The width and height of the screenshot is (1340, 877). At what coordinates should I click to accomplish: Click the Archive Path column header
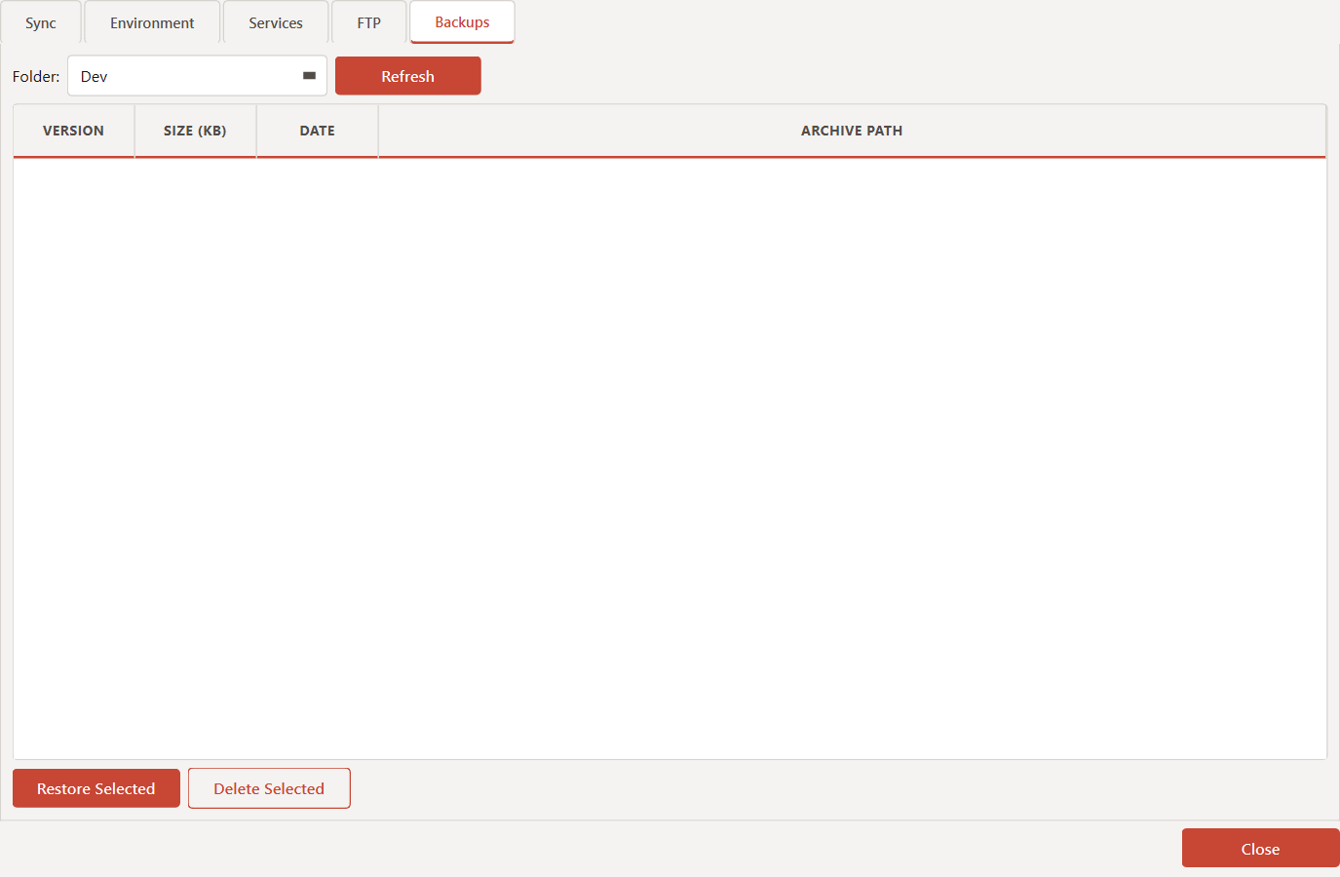(x=852, y=131)
